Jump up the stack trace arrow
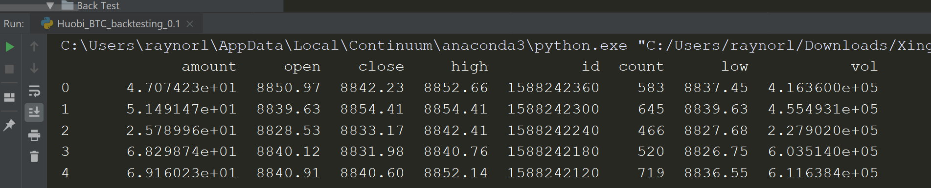The image size is (931, 188). point(34,46)
